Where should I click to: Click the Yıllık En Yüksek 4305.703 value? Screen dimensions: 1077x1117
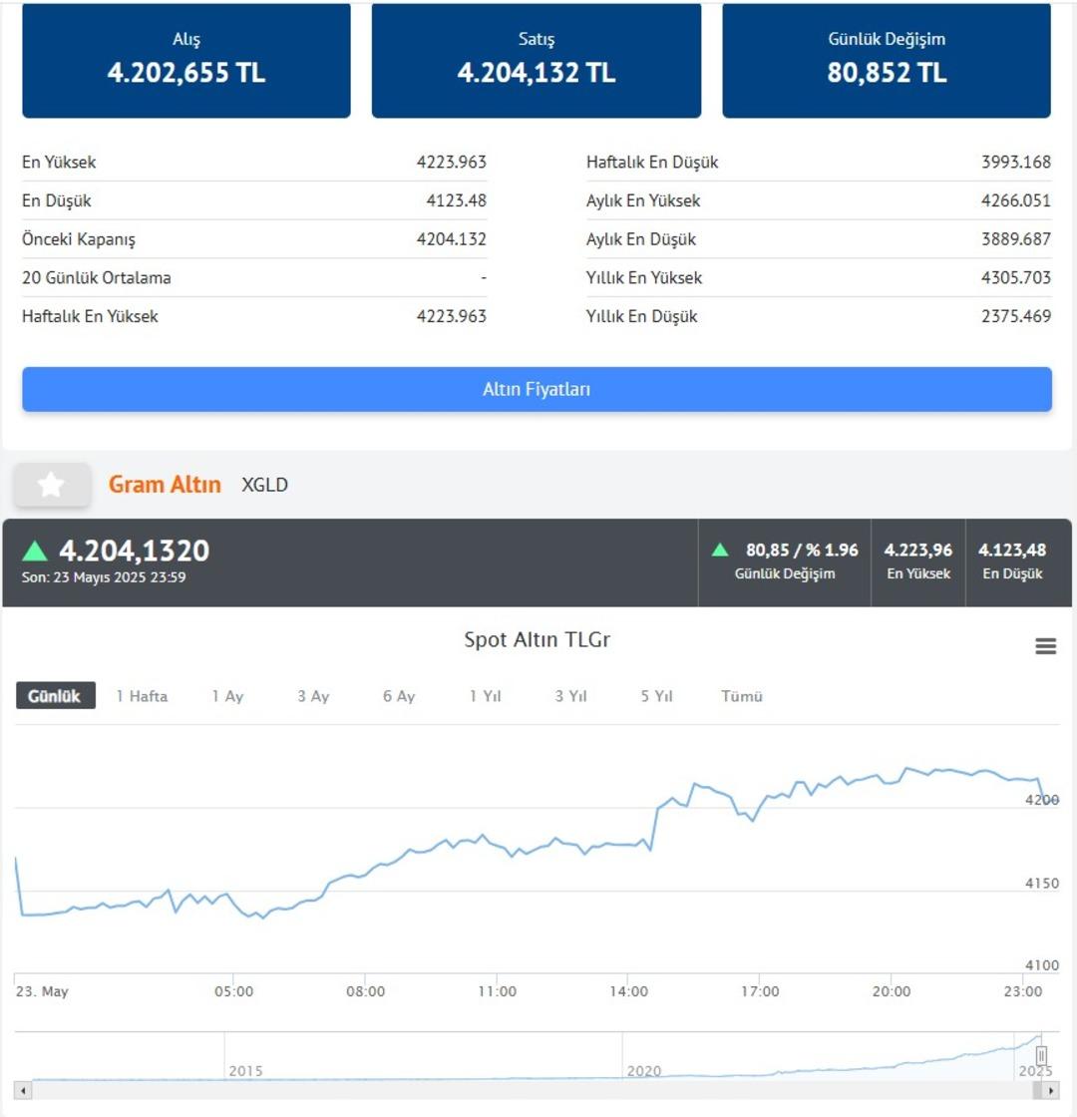click(x=1016, y=278)
